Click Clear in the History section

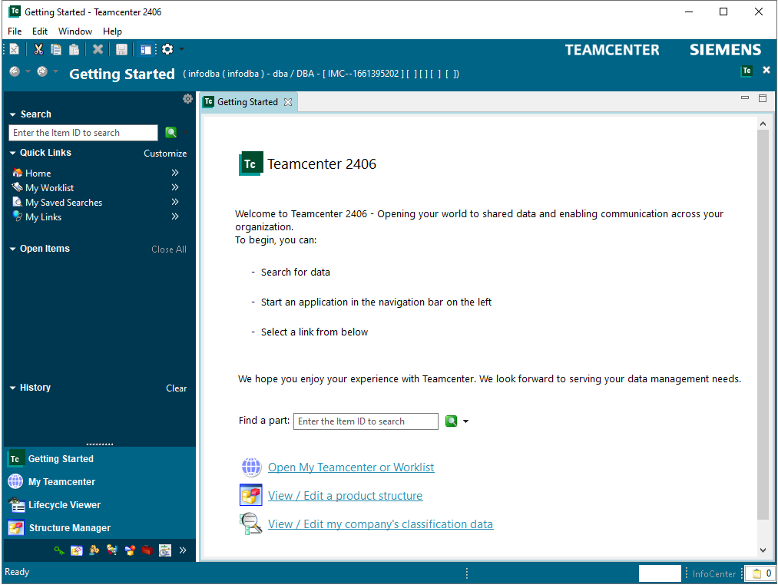[176, 388]
